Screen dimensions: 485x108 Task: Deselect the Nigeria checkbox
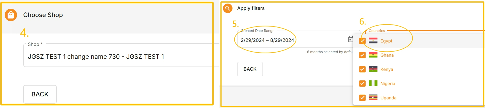tap(362, 84)
